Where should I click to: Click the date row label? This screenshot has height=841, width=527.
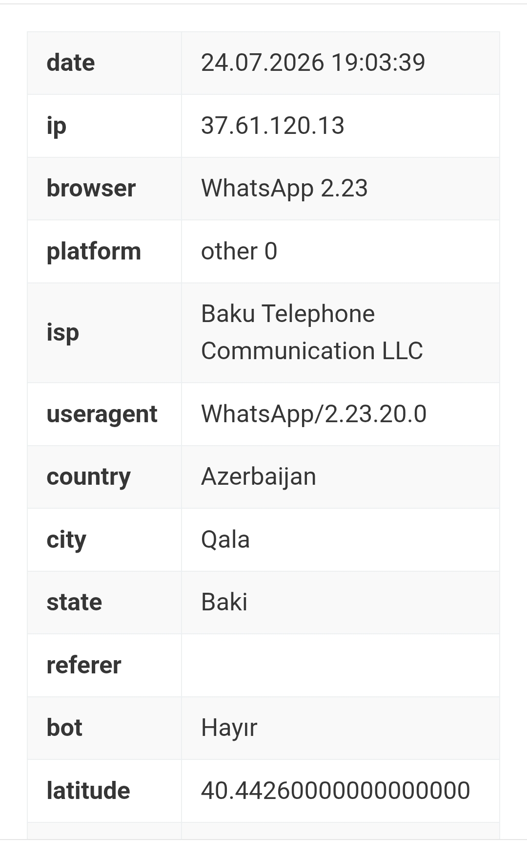(x=71, y=63)
